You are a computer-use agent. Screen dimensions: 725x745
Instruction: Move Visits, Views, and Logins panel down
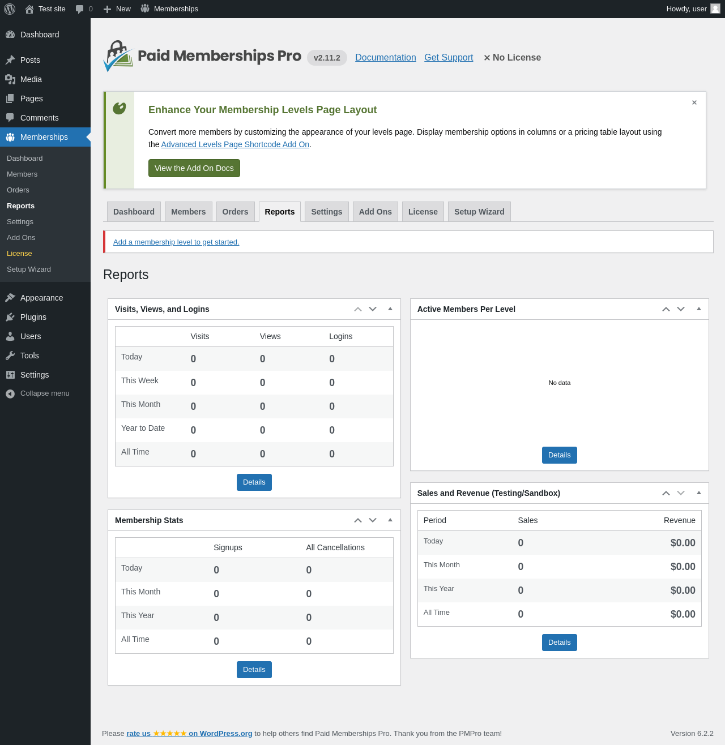(373, 309)
